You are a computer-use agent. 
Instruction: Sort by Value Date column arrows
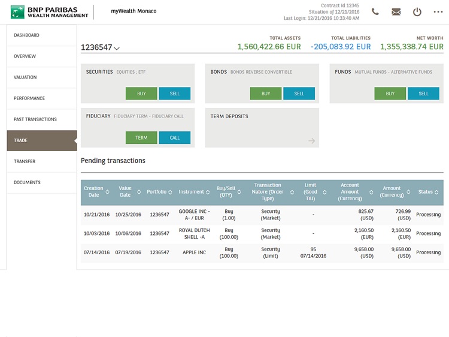pyautogui.click(x=139, y=192)
